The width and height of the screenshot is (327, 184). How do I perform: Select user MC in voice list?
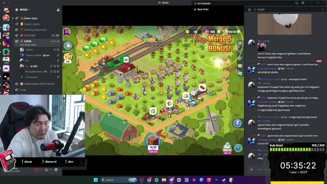40,61
